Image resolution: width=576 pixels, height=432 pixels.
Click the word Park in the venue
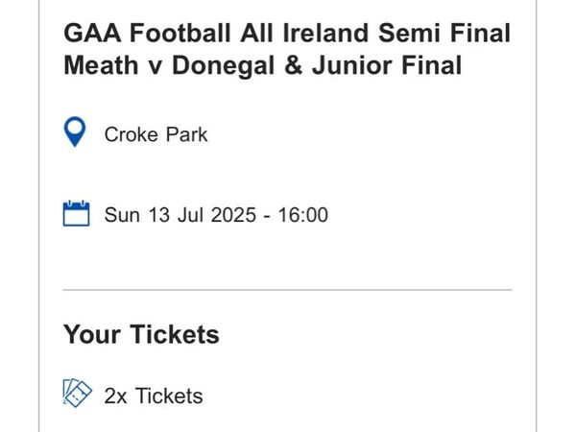tap(186, 134)
